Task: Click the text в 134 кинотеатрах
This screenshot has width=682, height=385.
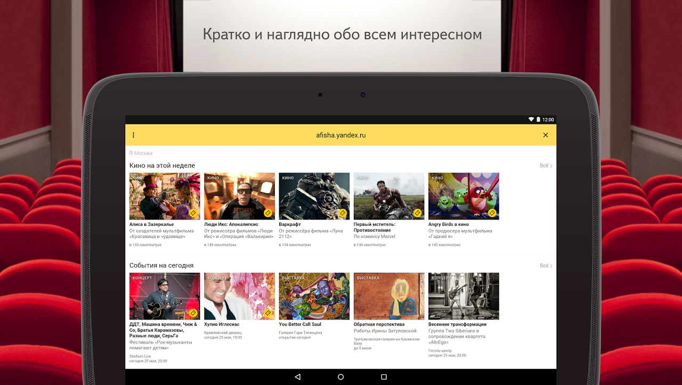Action: [295, 245]
